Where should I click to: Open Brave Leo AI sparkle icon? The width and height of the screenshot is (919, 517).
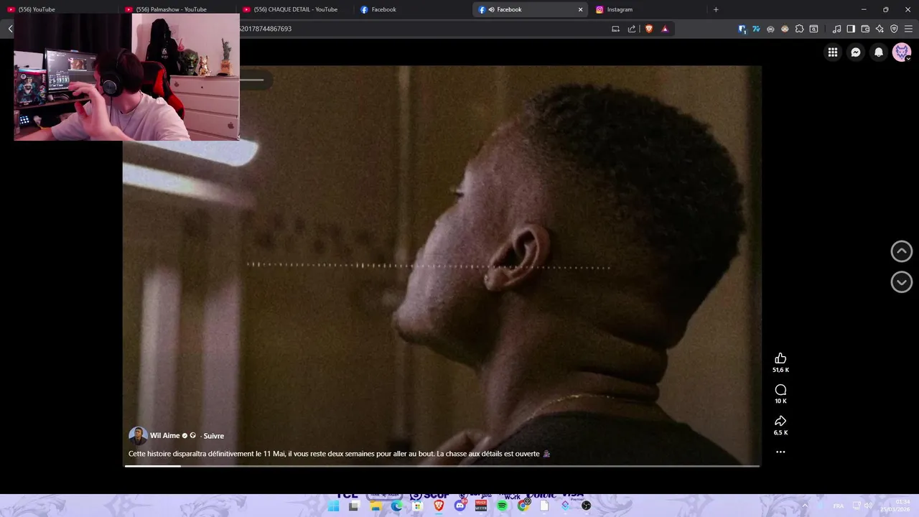click(880, 29)
